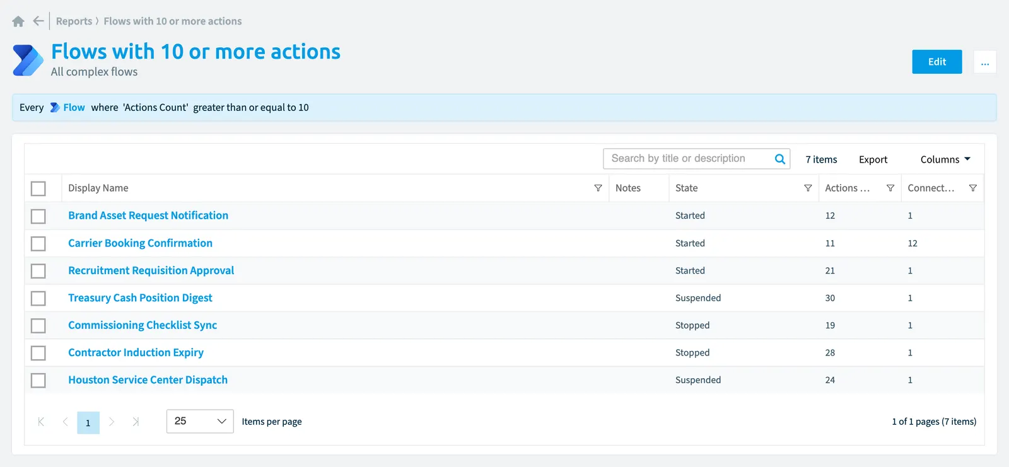This screenshot has width=1009, height=467.
Task: Open Connections column filter icon
Action: click(973, 188)
